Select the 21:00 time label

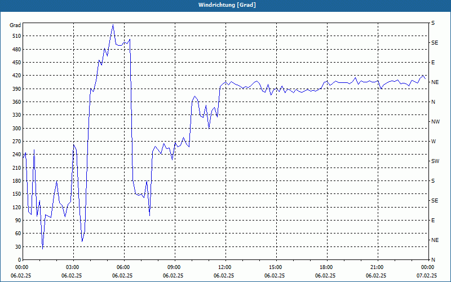[376, 267]
